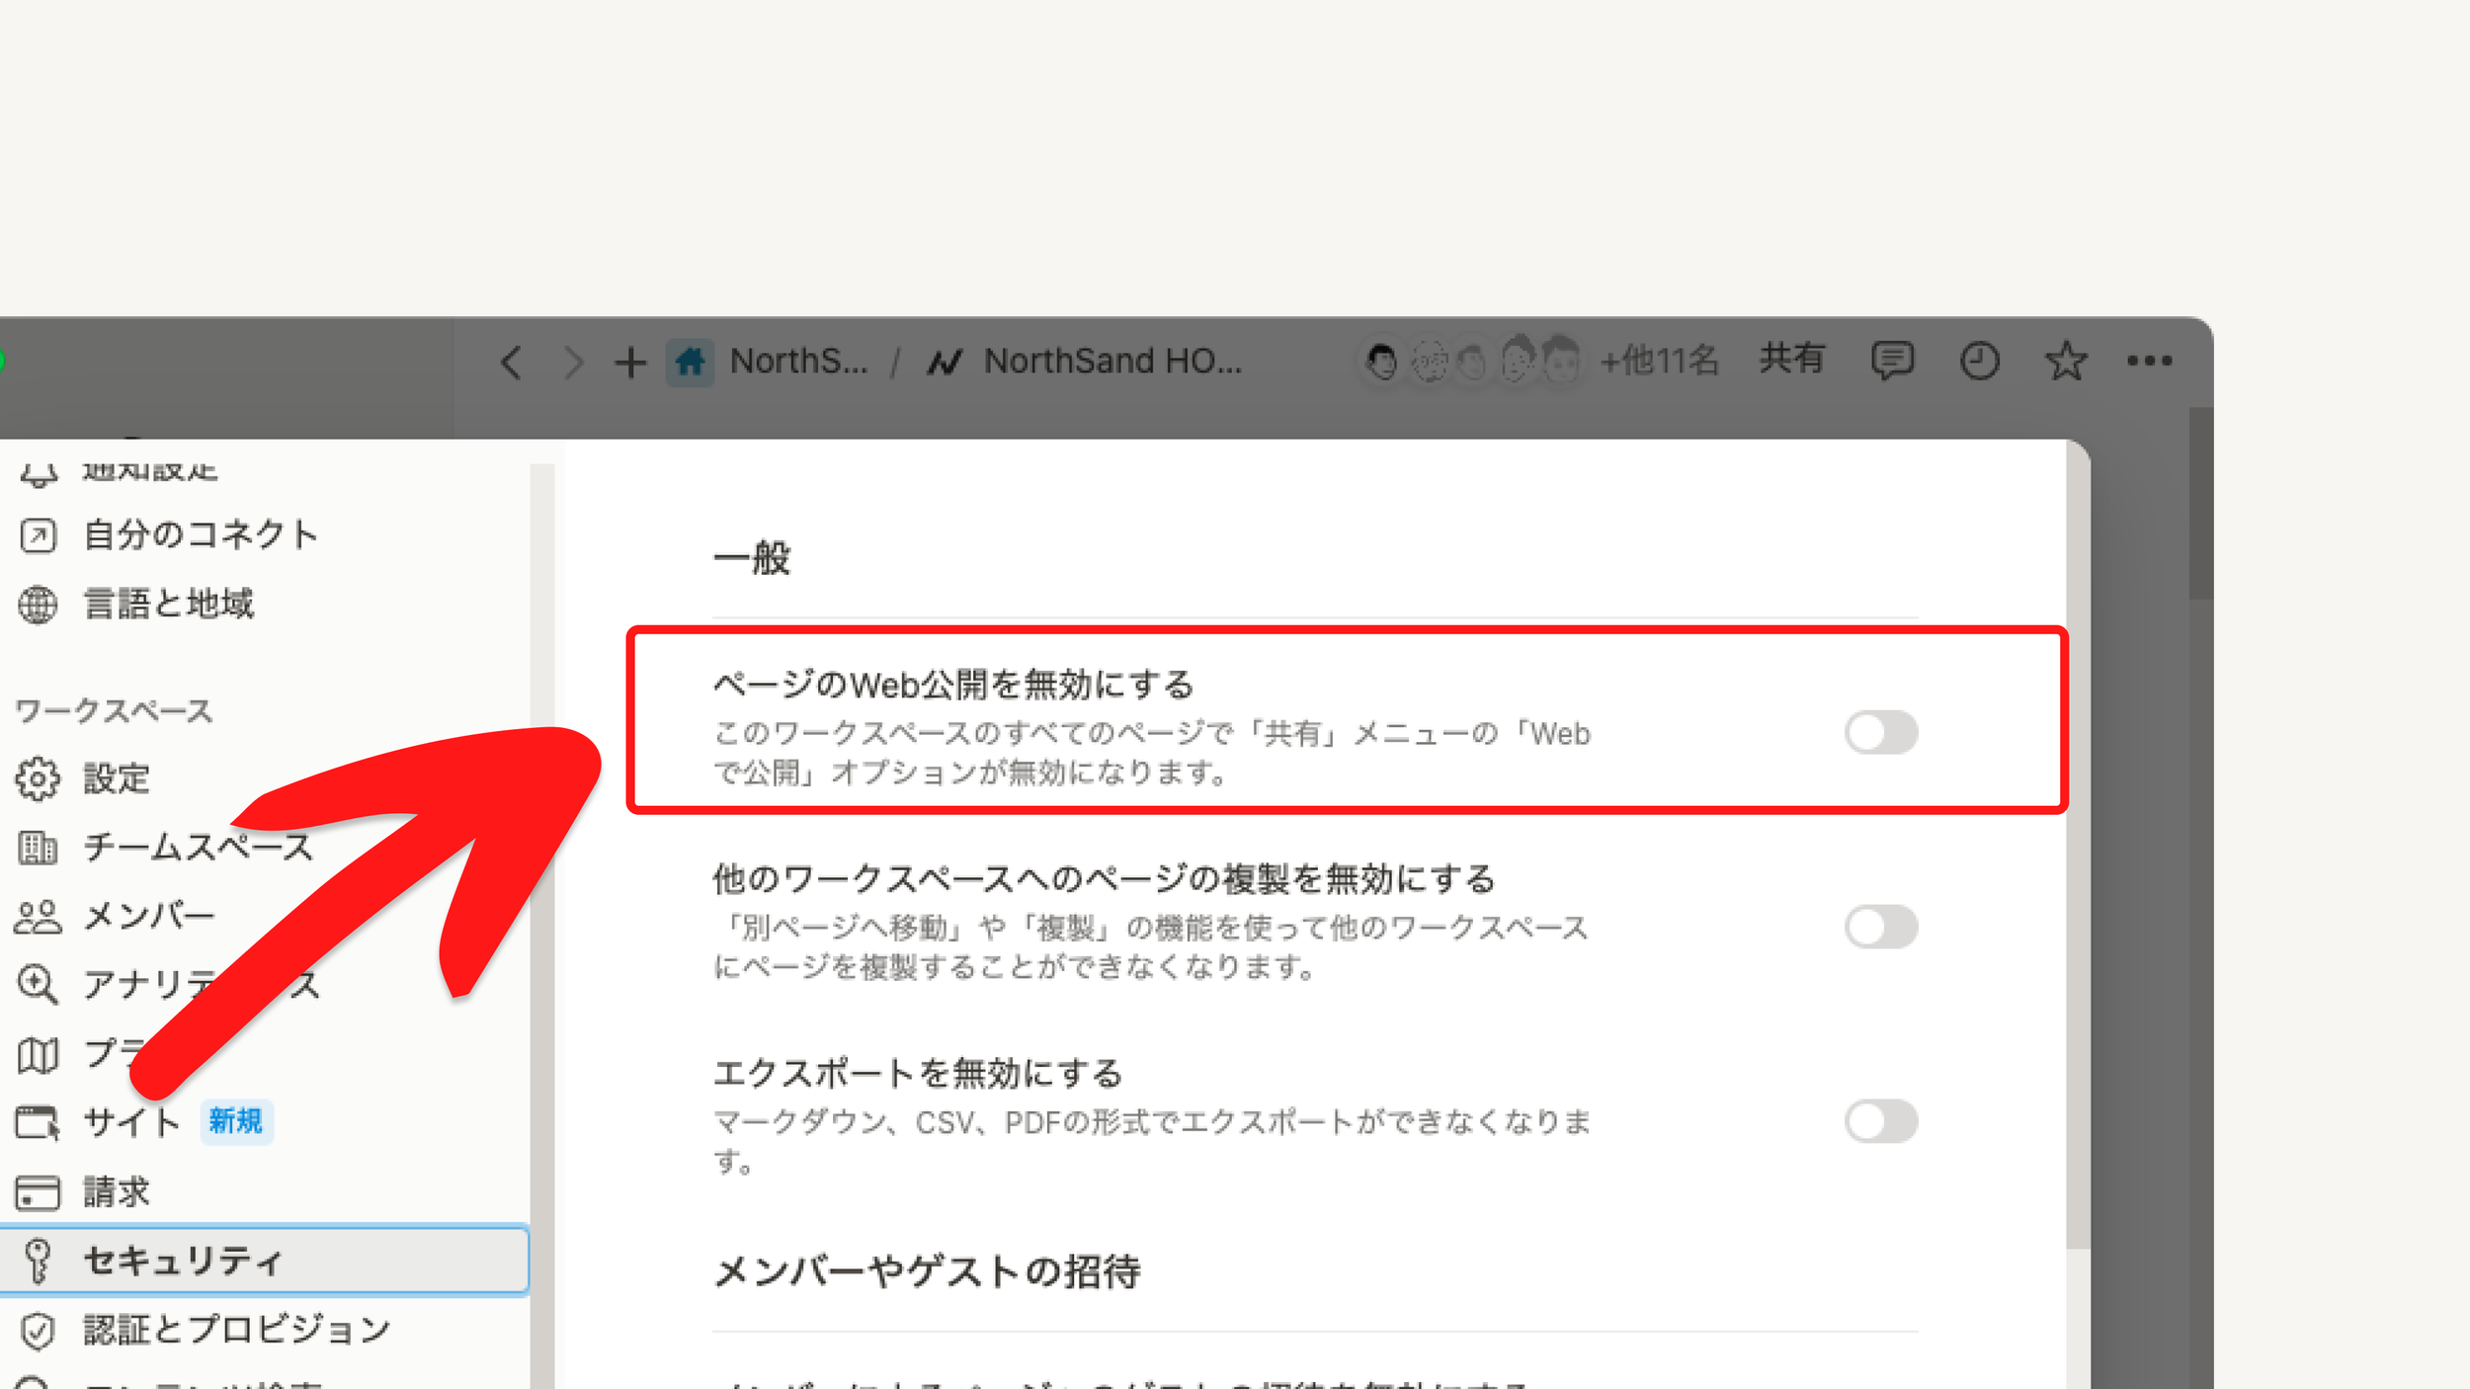Open メンバー settings section

click(x=148, y=916)
